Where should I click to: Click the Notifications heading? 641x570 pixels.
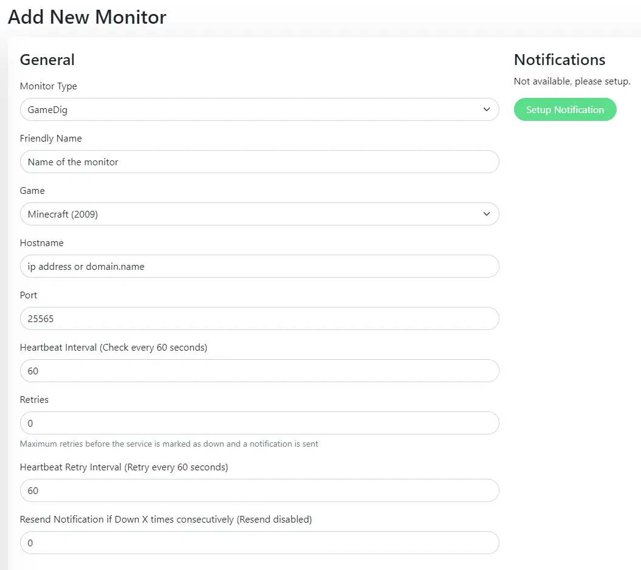tap(559, 60)
